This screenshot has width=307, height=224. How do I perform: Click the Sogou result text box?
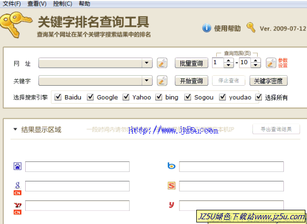click(x=231, y=186)
